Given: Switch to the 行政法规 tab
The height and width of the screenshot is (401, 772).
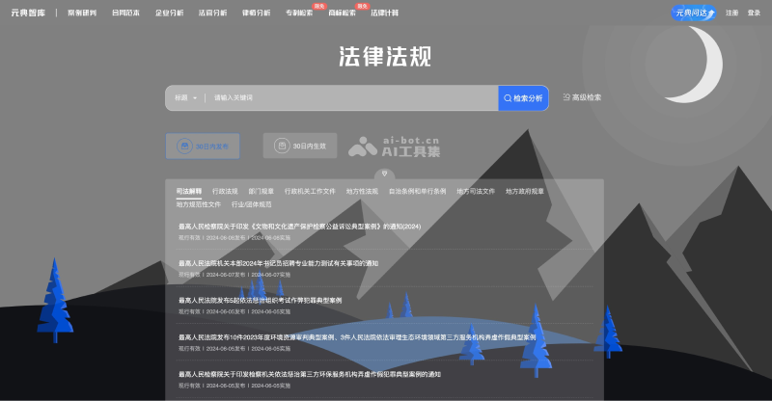Looking at the screenshot, I should click(x=225, y=191).
